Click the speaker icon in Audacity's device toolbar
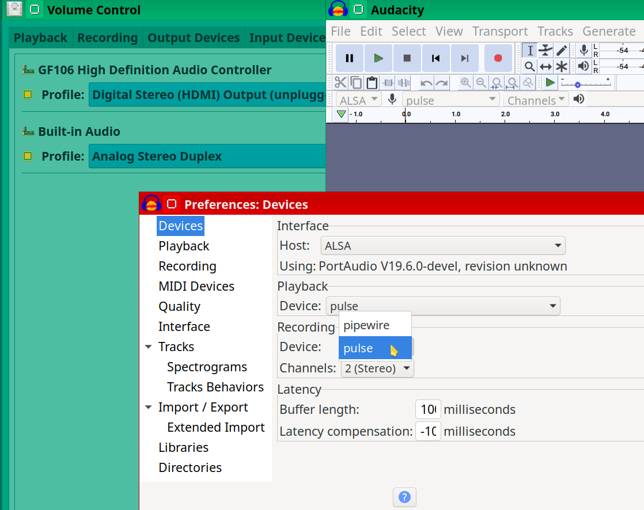 [579, 99]
